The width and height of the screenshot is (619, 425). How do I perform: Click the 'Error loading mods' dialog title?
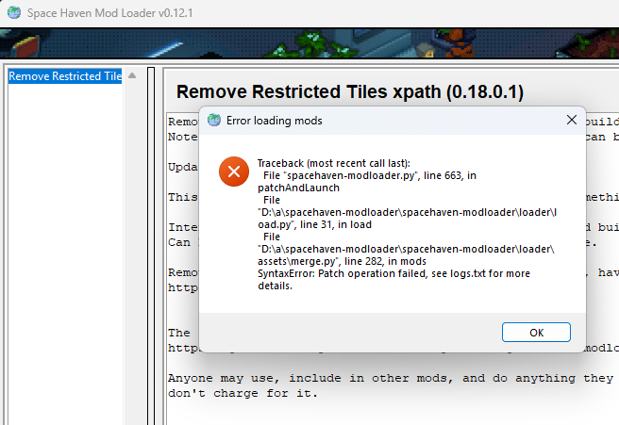(274, 121)
